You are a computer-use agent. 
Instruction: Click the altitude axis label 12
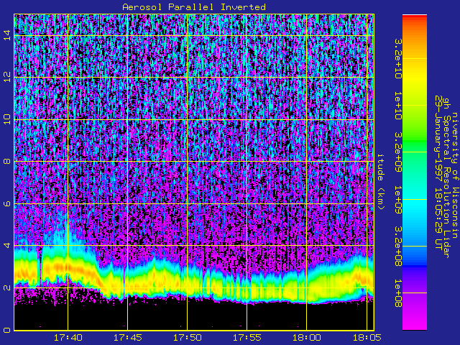click(x=7, y=78)
